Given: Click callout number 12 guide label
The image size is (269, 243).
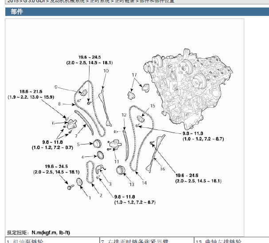Looking at the screenshot, I should [x=125, y=115].
